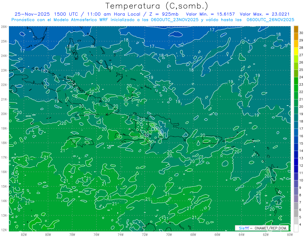The image size is (308, 238).
Task: Click legend value 30 on the color scale
Action: click(301, 33)
